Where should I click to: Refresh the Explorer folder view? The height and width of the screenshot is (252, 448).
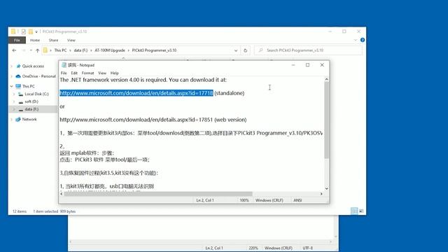(x=245, y=50)
